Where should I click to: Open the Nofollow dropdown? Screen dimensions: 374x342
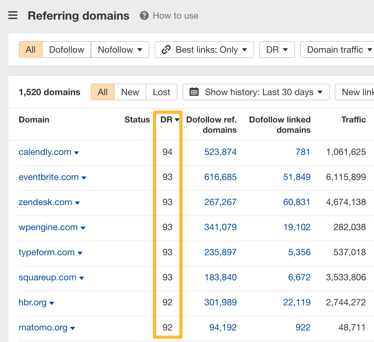point(120,50)
